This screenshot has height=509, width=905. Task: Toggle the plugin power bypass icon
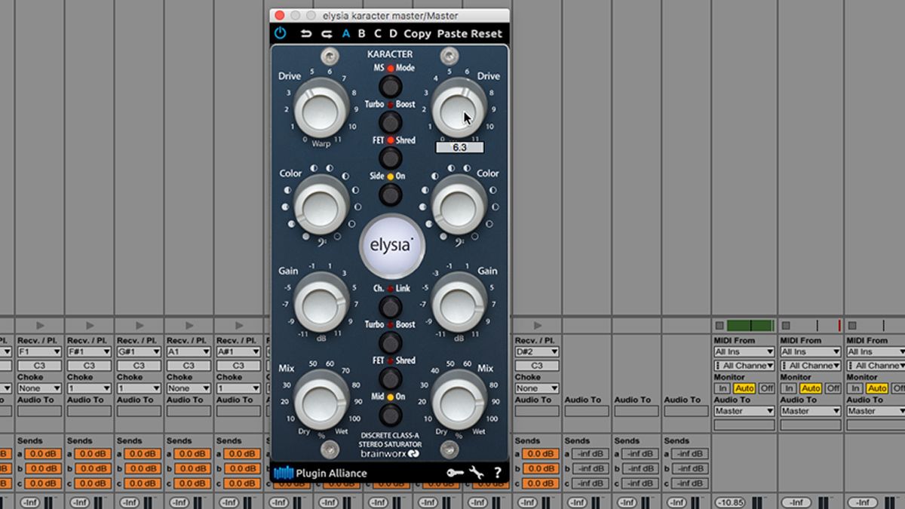(280, 33)
